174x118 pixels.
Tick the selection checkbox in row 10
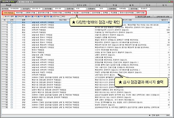click(12, 45)
